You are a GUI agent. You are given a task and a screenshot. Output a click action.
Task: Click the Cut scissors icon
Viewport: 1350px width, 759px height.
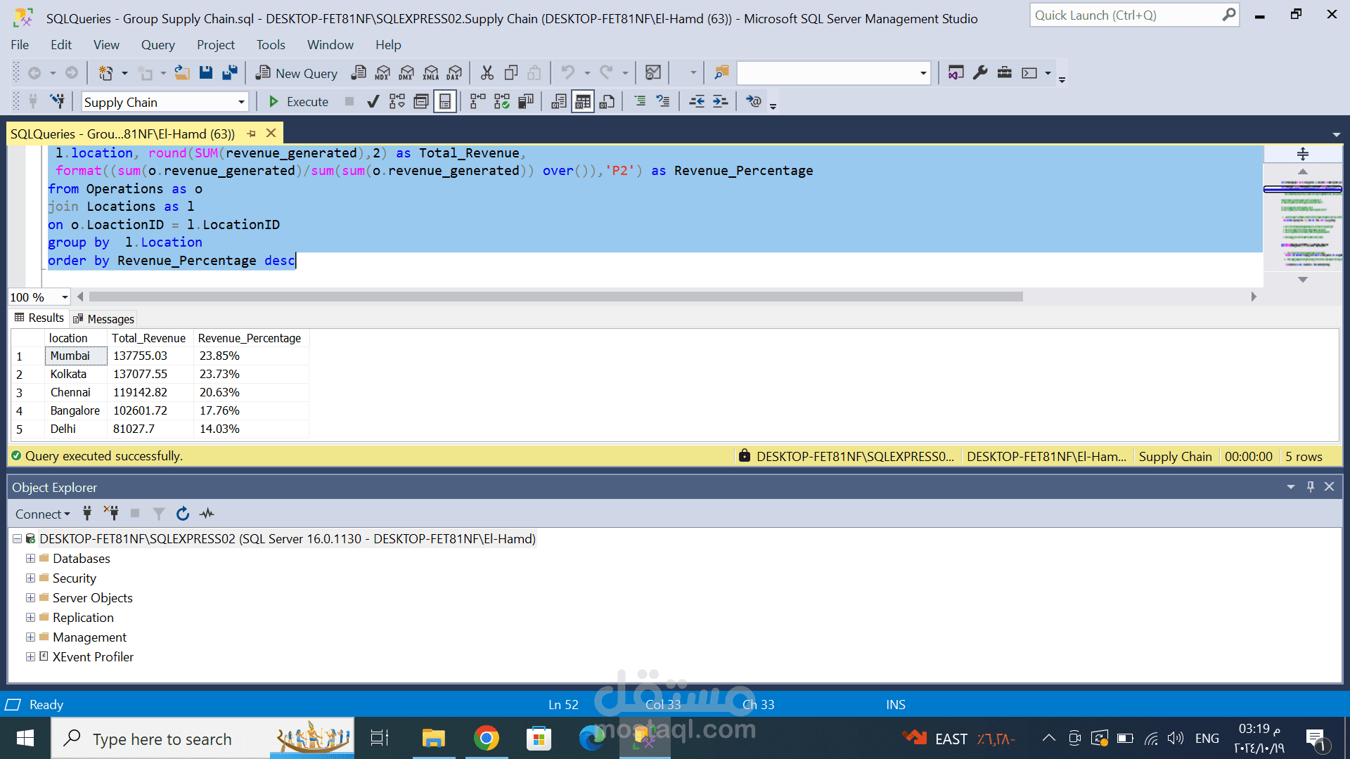487,72
